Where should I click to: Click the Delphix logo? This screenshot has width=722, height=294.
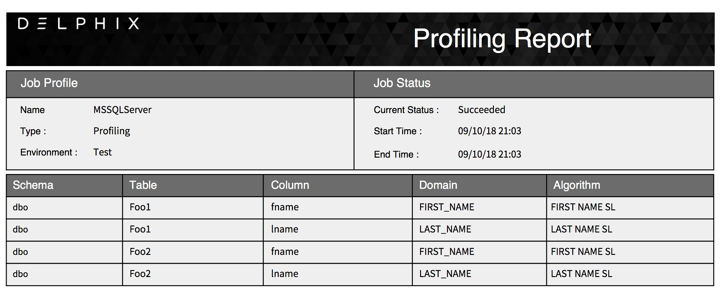coord(78,23)
